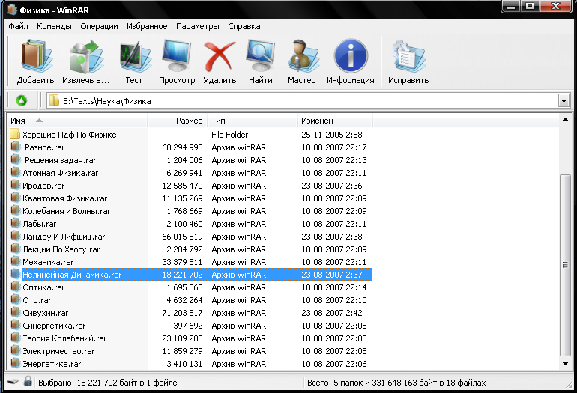Click size value 397 692

[x=187, y=326]
